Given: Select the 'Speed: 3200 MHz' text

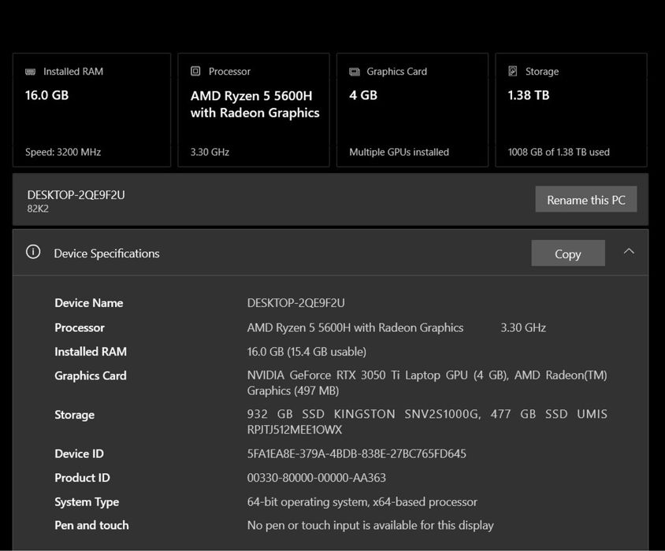Looking at the screenshot, I should point(63,152).
